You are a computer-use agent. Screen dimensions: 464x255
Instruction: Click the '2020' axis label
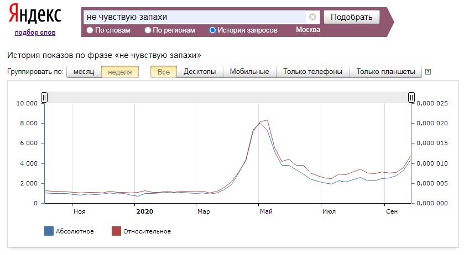pos(145,211)
